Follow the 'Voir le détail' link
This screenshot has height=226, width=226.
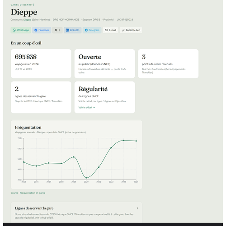point(86,108)
